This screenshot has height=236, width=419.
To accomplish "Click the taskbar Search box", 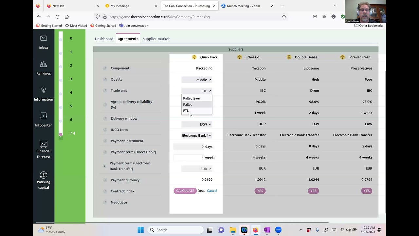I will (x=176, y=230).
